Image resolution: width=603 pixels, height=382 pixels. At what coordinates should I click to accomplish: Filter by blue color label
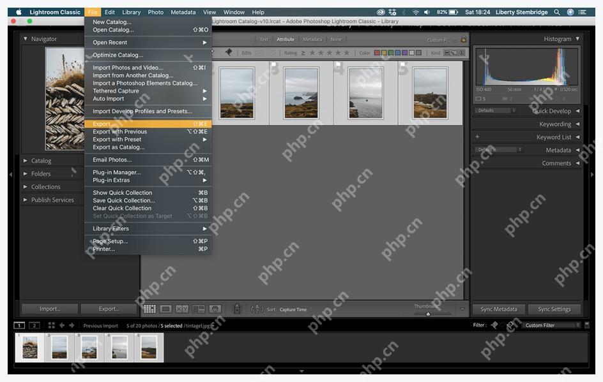point(398,52)
